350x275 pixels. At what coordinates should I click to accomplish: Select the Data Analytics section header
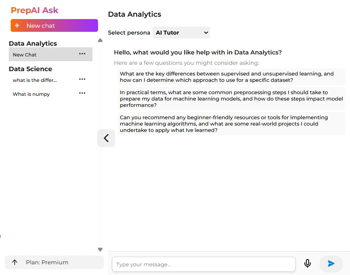33,43
